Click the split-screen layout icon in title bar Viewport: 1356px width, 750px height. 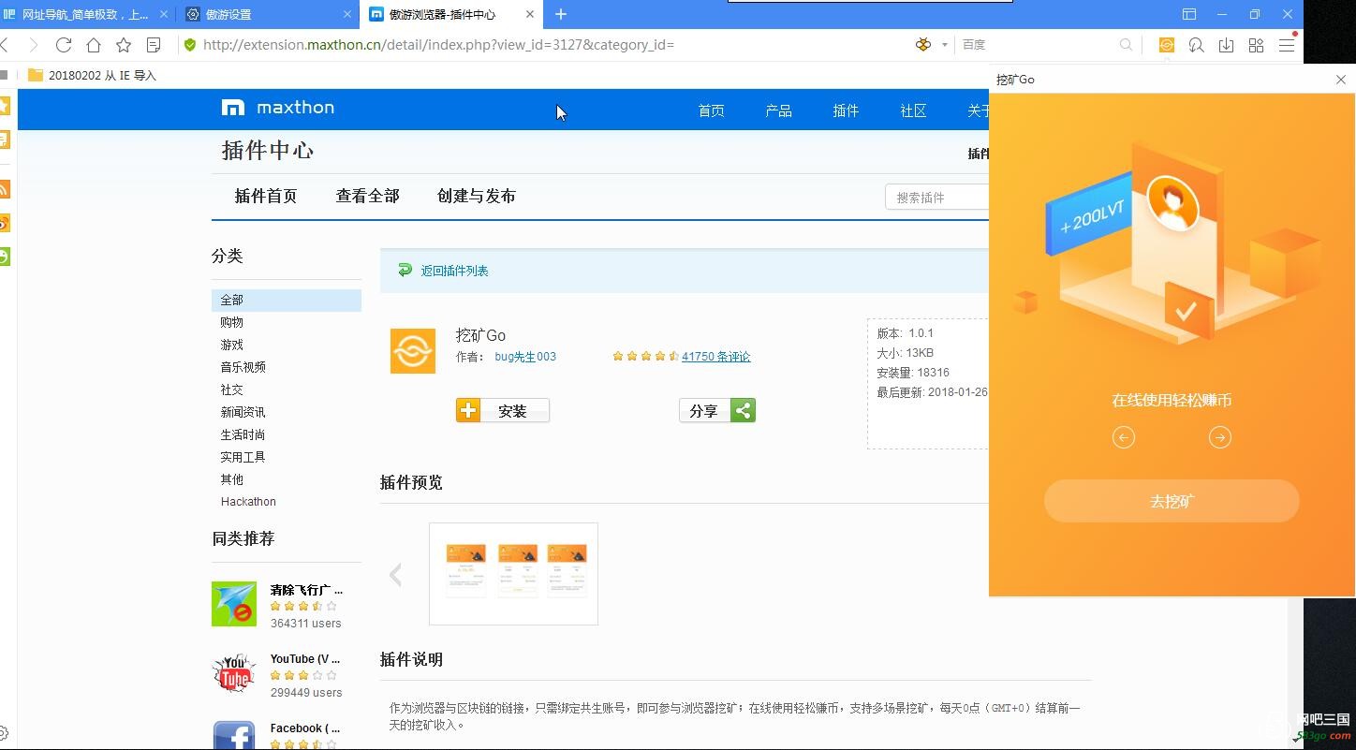1189,14
